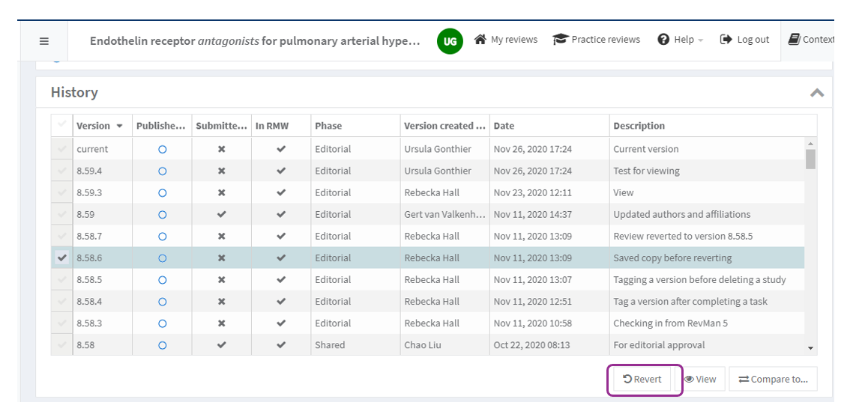The height and width of the screenshot is (420, 856).
Task: Click the Compare to... button
Action: tap(773, 379)
